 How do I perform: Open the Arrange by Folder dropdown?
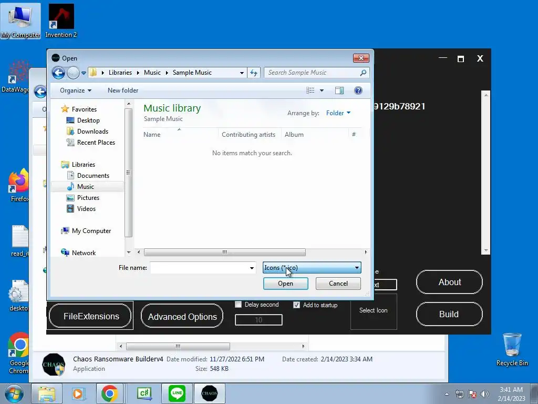pos(338,113)
